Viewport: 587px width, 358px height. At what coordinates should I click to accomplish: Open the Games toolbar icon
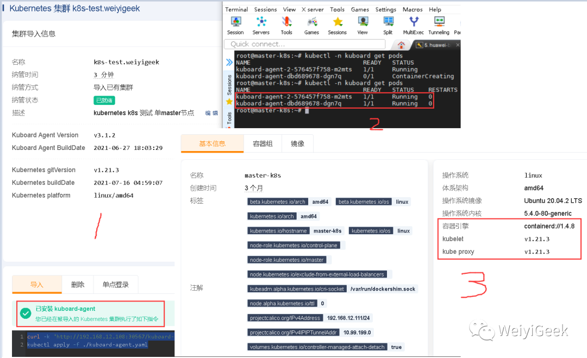point(311,26)
